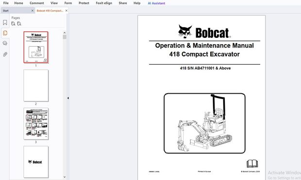Open the Protect ribbon tab
301x180 pixels.
coord(84,3)
